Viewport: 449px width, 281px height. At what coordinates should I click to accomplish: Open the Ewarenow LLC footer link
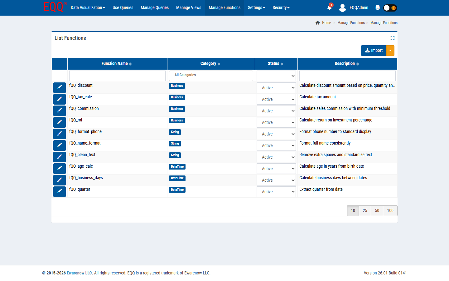pos(79,273)
